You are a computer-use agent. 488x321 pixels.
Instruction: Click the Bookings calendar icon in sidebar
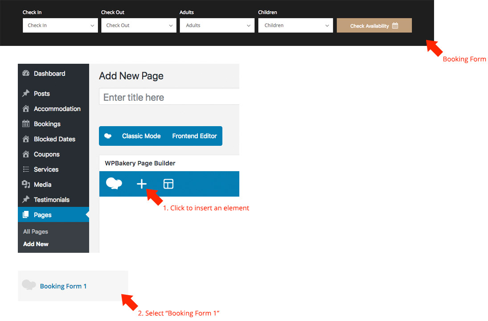click(26, 124)
